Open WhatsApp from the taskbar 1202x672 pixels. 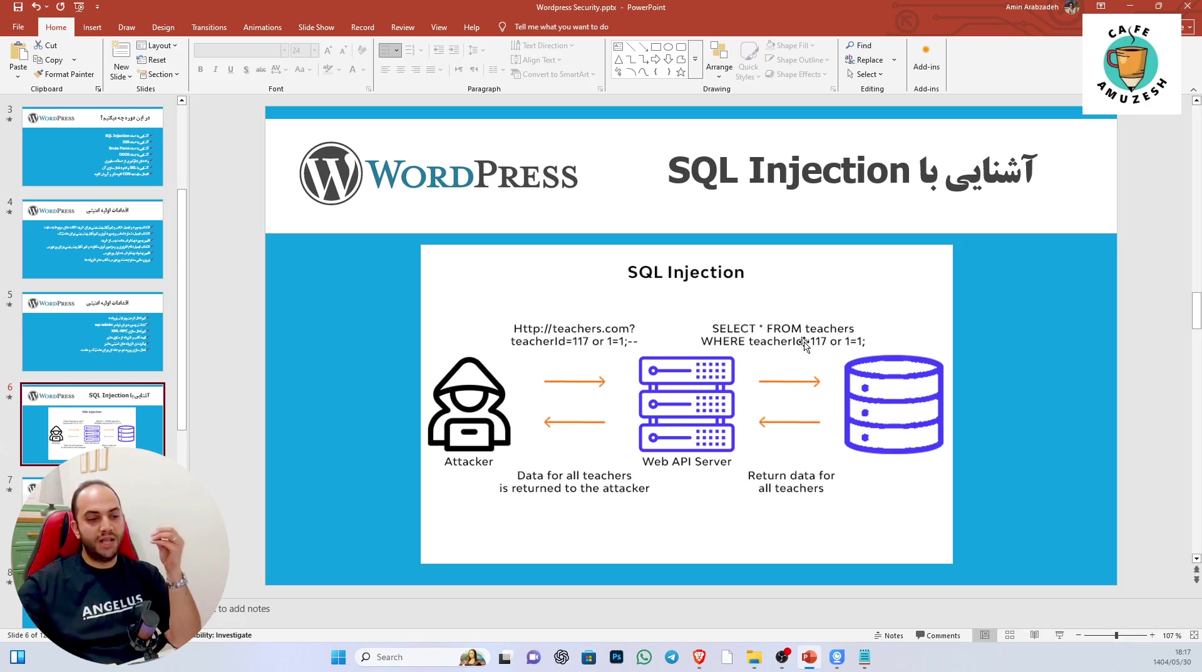[x=644, y=657]
